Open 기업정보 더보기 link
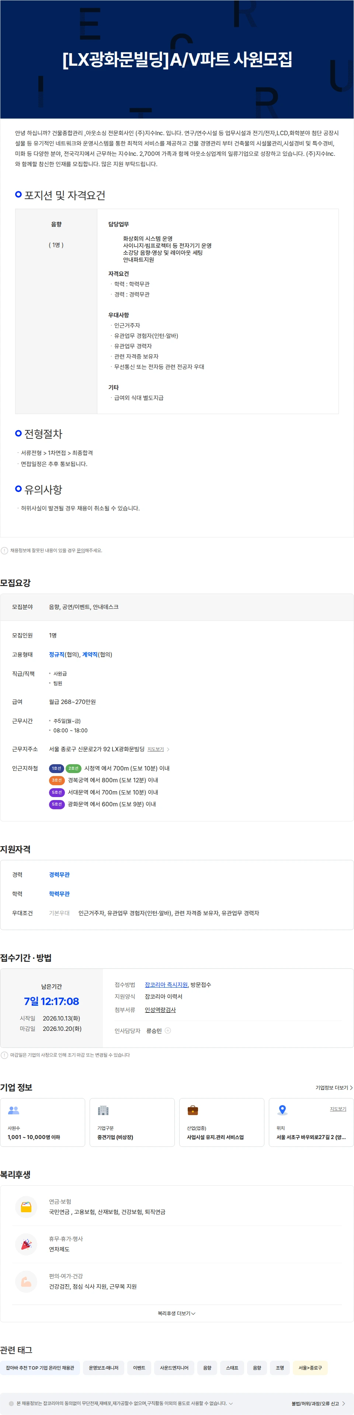The image size is (354, 1415). tap(334, 1088)
